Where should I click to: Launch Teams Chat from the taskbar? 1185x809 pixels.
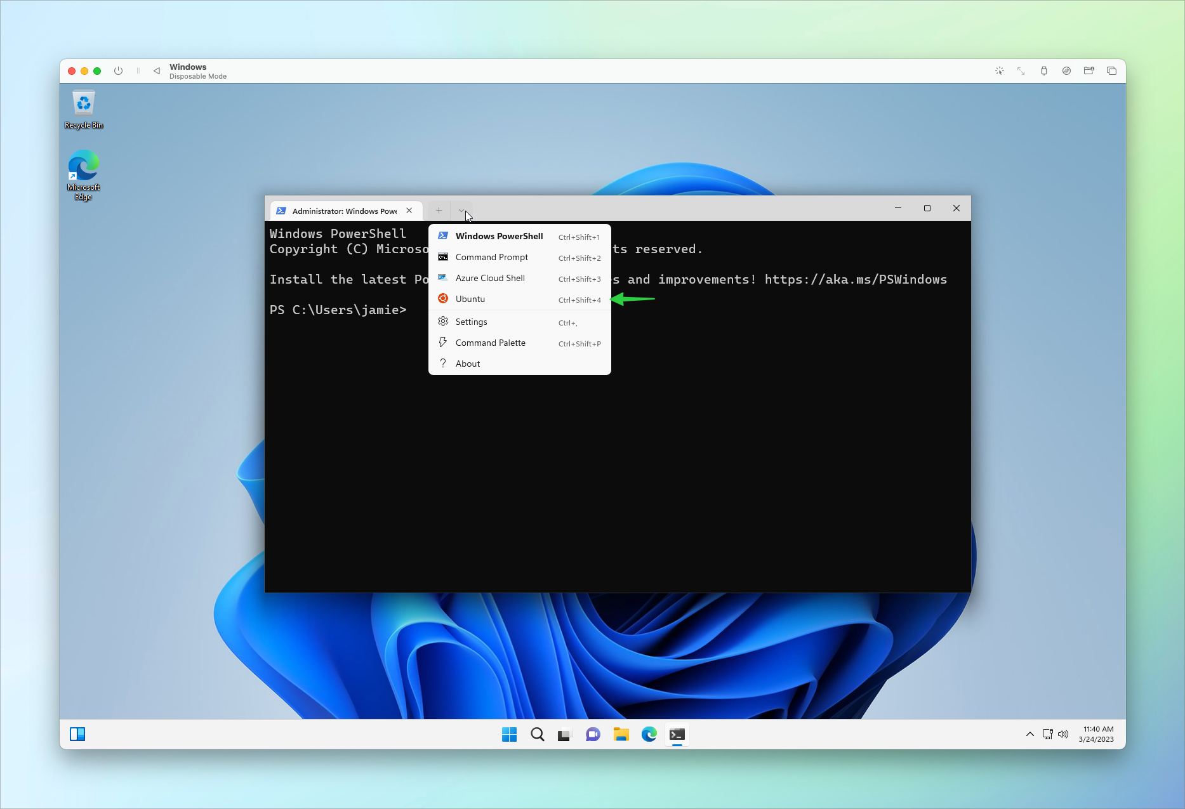coord(593,734)
